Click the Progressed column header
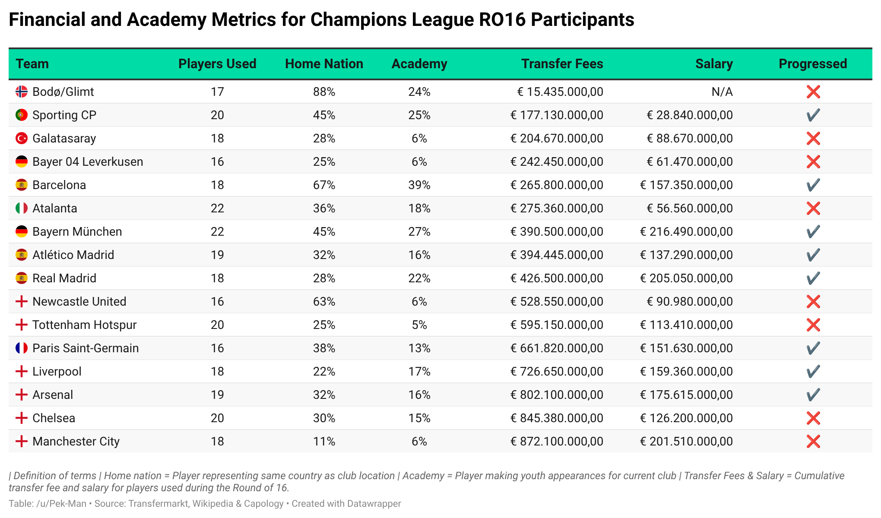 [813, 64]
